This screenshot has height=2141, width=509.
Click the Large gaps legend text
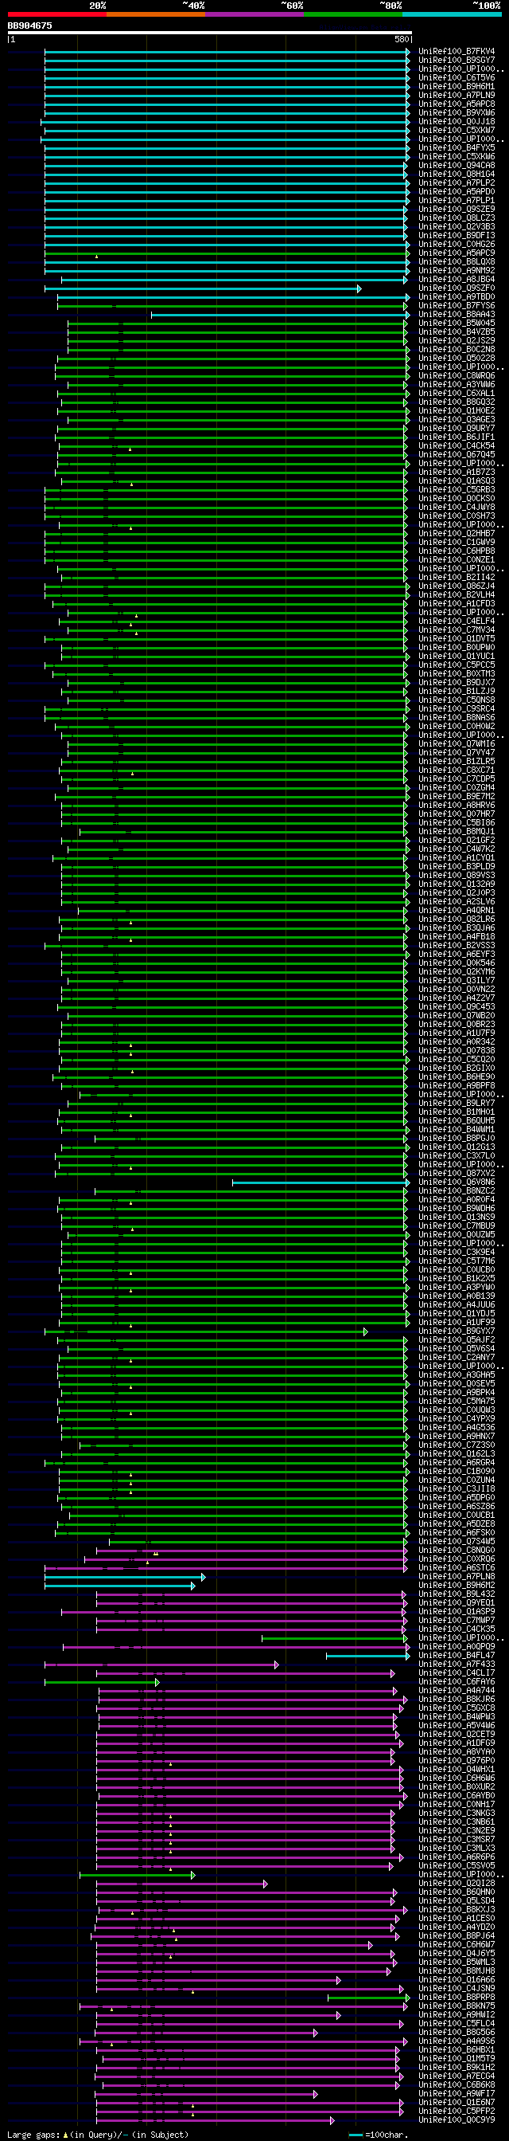98,2135
